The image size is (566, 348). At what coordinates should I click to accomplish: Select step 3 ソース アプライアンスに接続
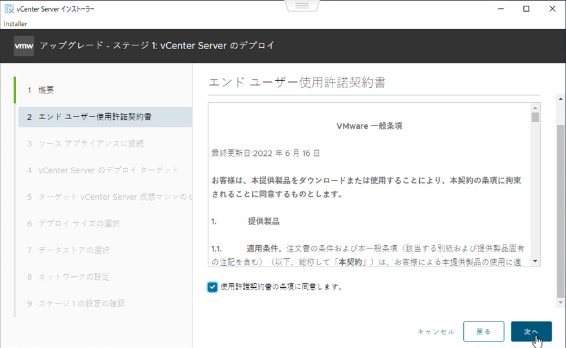[x=105, y=144]
